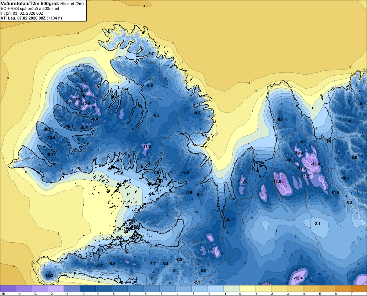Click the -6.1 temperature label
Image resolution: width=367 pixels, height=296 pixels.
(x=100, y=250)
